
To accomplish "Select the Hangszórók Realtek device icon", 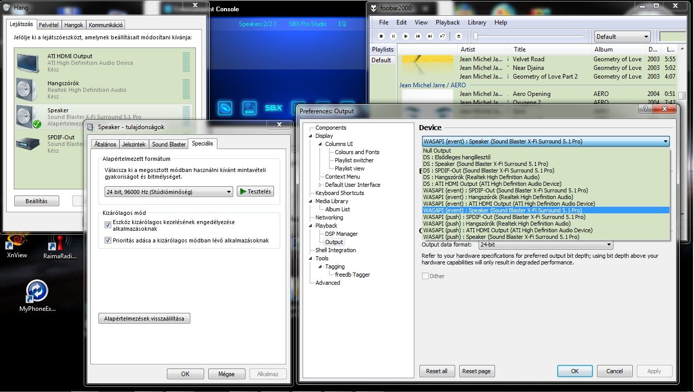I will [27, 89].
